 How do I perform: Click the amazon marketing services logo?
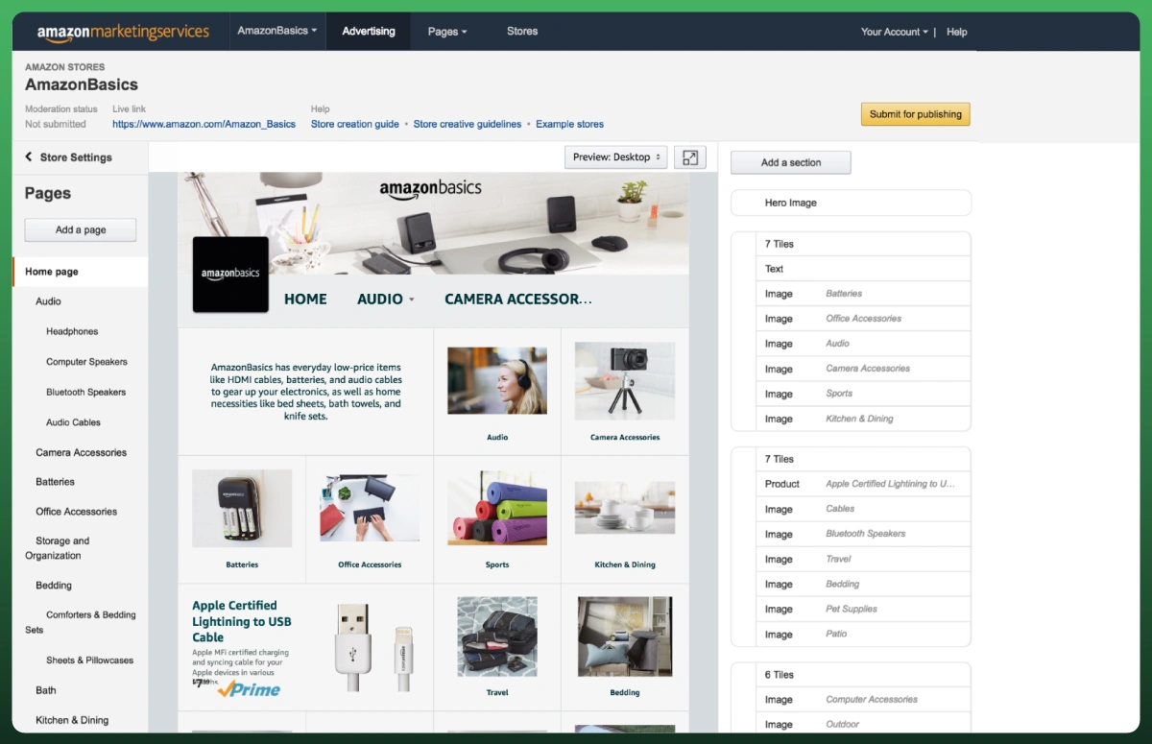tap(123, 32)
